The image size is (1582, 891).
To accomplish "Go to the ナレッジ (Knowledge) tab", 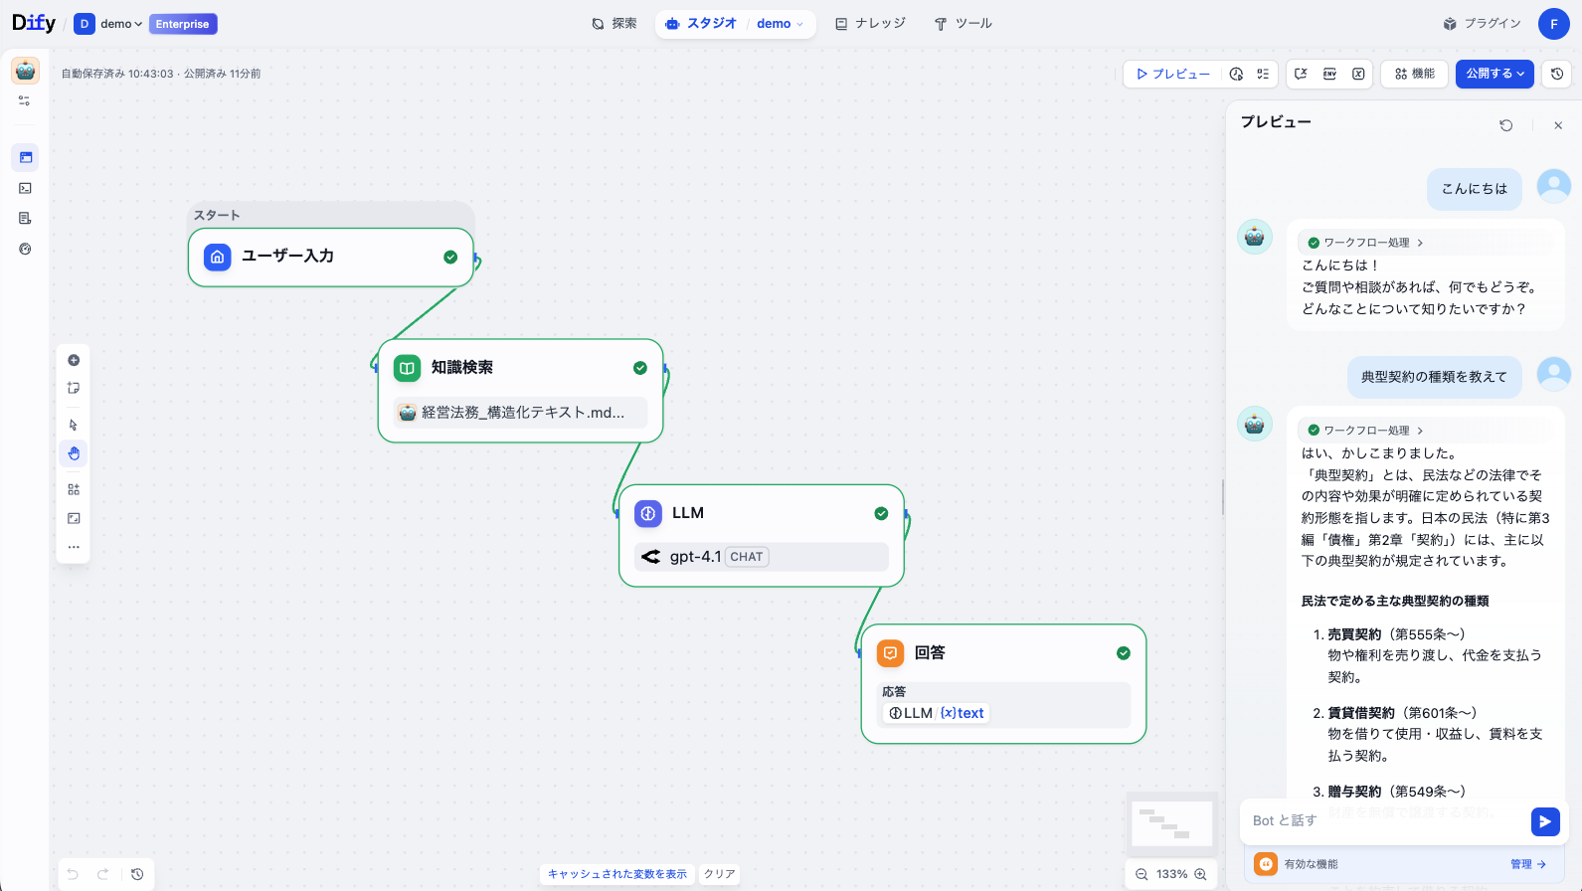I will click(x=870, y=24).
